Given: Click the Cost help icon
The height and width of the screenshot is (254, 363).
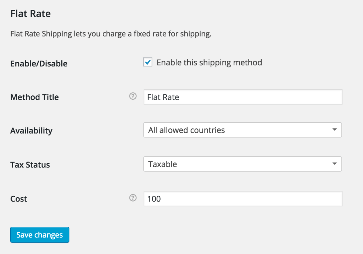Looking at the screenshot, I should (133, 198).
